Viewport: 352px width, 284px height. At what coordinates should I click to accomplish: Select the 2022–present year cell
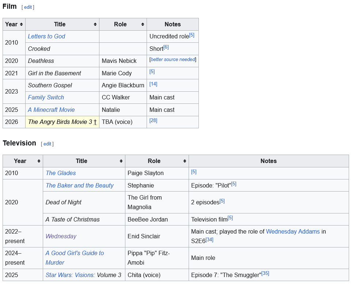point(23,236)
